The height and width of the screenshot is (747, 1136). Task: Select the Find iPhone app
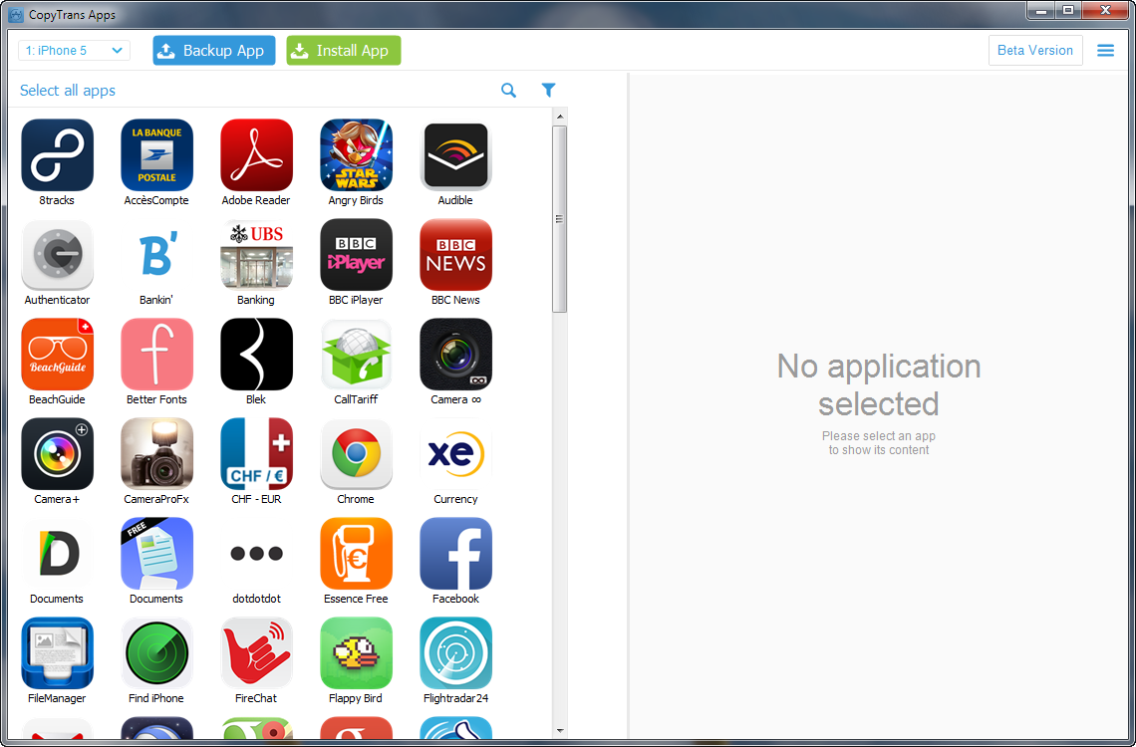click(156, 653)
